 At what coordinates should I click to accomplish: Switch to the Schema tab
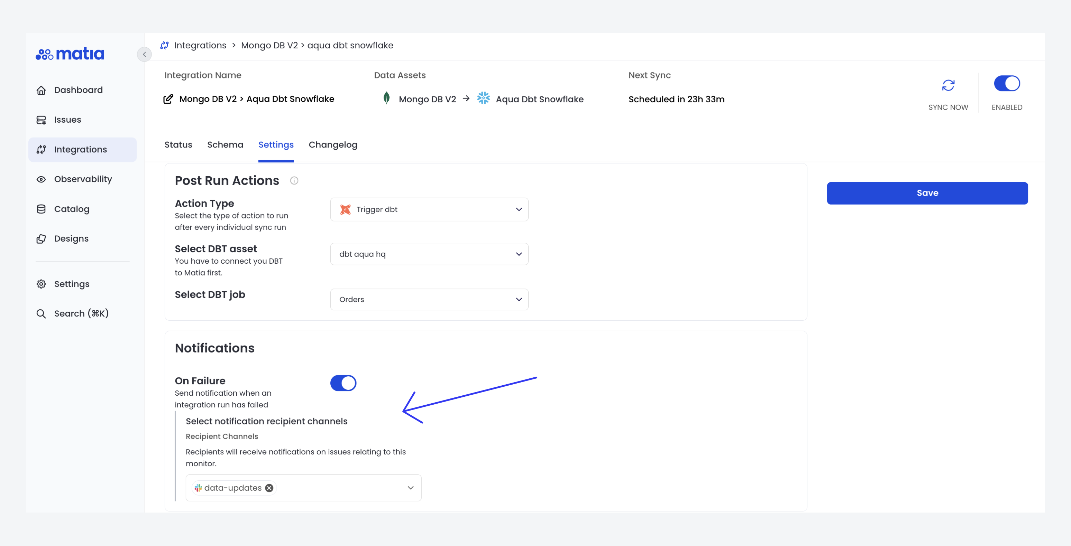[x=225, y=144]
